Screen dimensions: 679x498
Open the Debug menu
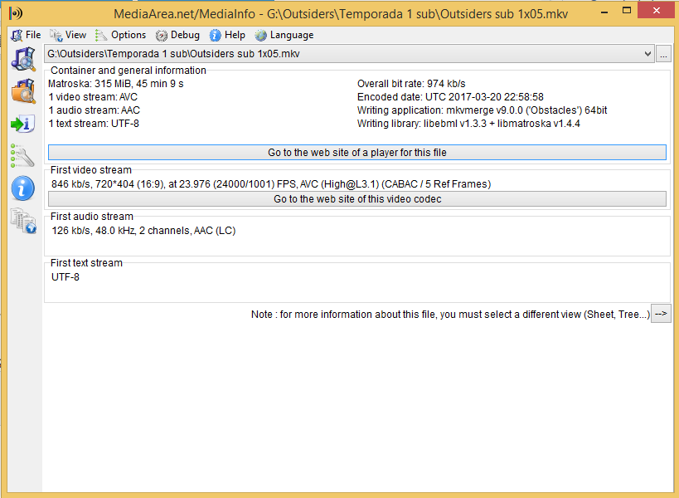(x=177, y=35)
